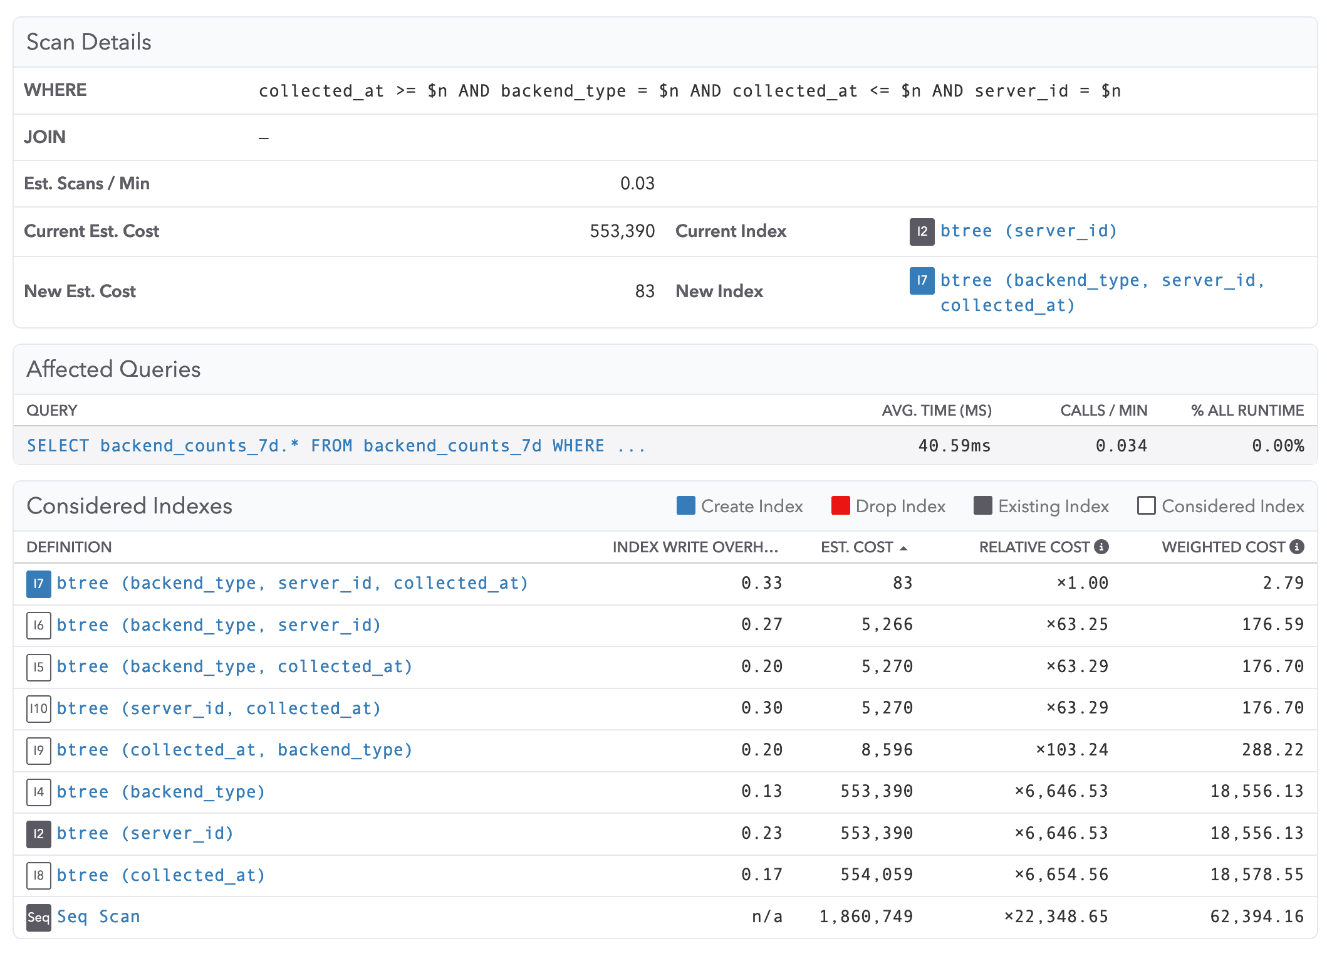
Task: Click the I9 index badge
Action: pos(39,750)
